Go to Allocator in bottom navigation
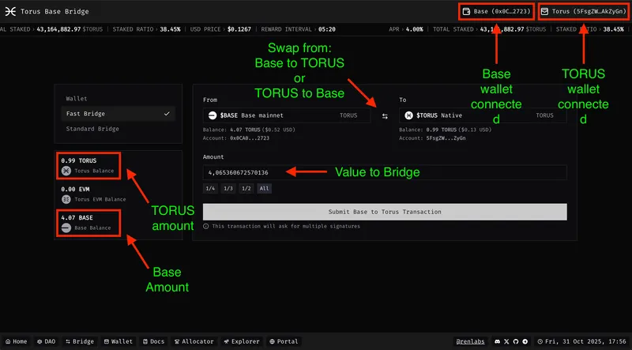 (194, 341)
